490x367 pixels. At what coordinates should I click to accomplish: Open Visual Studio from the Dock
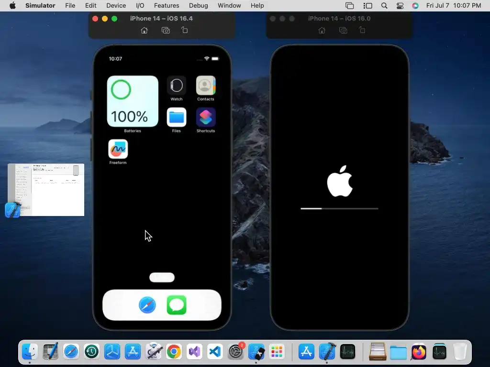[x=194, y=352]
